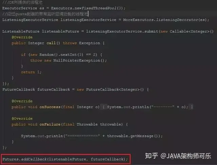Image resolution: width=217 pixels, height=165 pixels.
Task: Click the Futures.addCallback highlighted line
Action: (65, 159)
